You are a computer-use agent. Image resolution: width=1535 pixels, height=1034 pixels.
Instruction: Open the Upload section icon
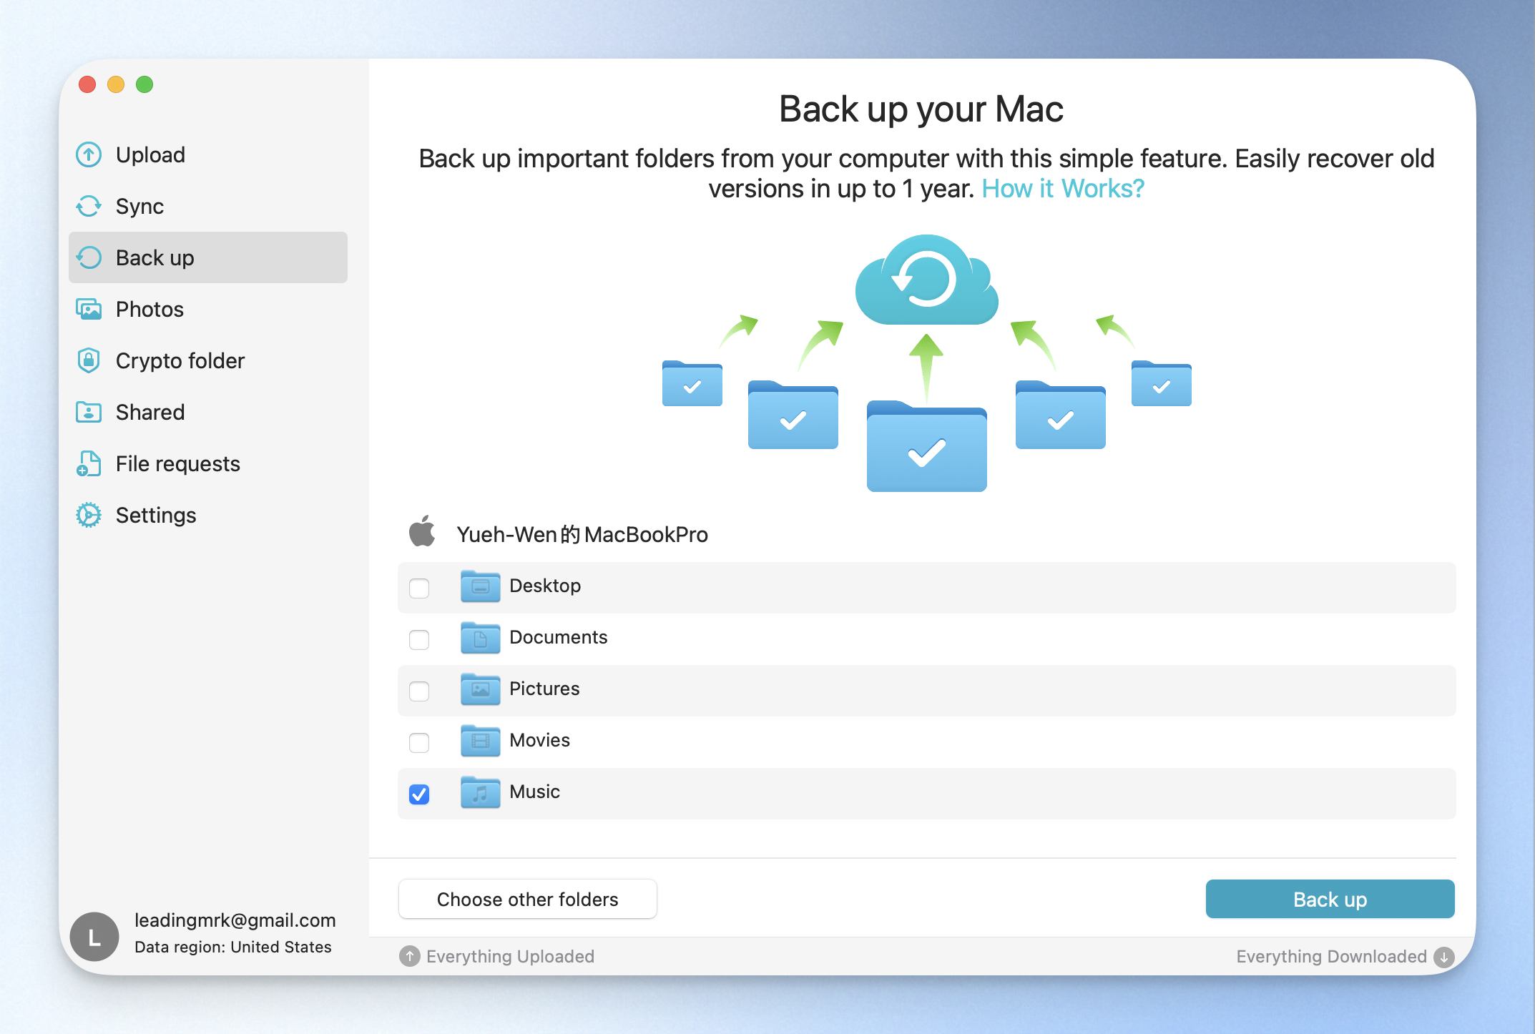pos(89,154)
